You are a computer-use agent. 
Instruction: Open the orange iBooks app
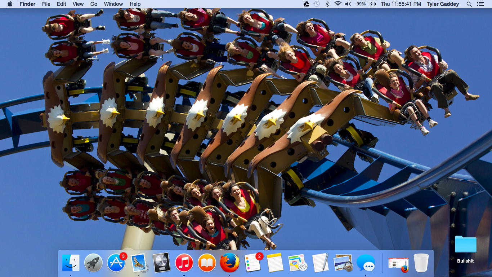click(207, 263)
